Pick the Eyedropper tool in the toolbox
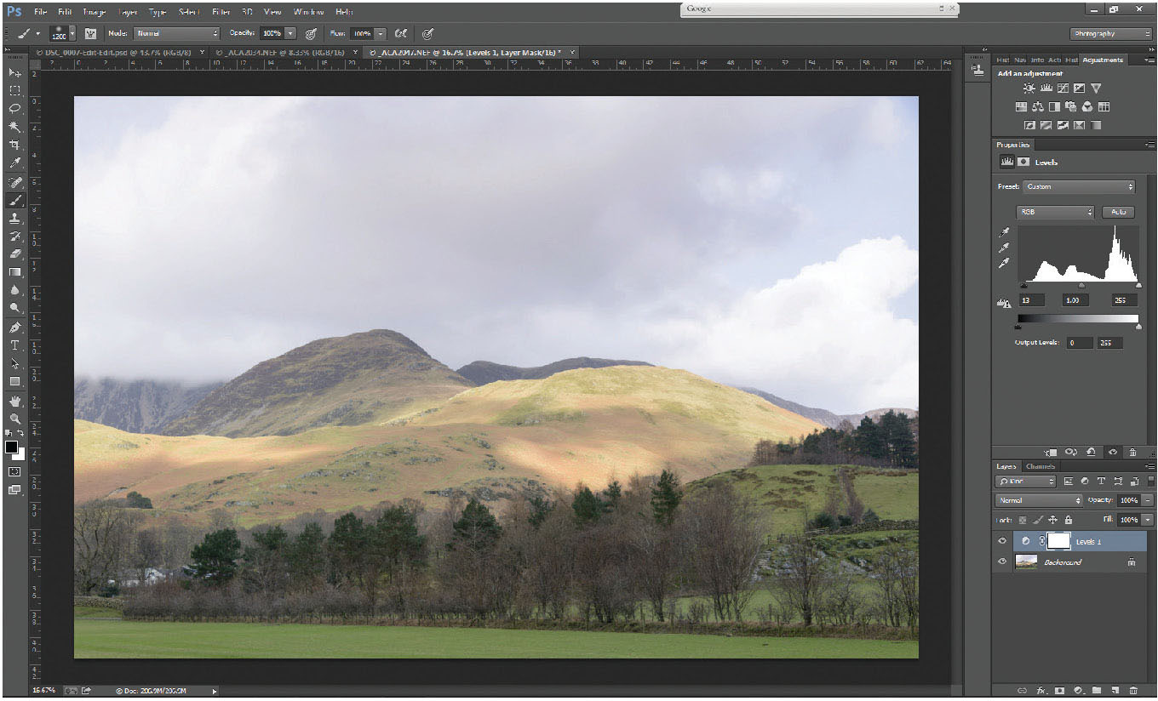Image resolution: width=1158 pixels, height=701 pixels. pyautogui.click(x=14, y=163)
